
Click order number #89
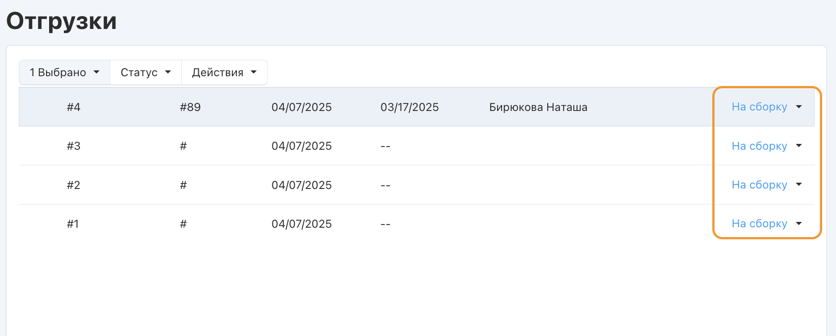coord(190,107)
